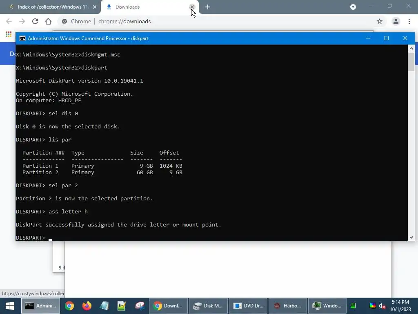The image size is (418, 314).
Task: Open the scissors snipping tool in taskbar
Action: click(140, 306)
